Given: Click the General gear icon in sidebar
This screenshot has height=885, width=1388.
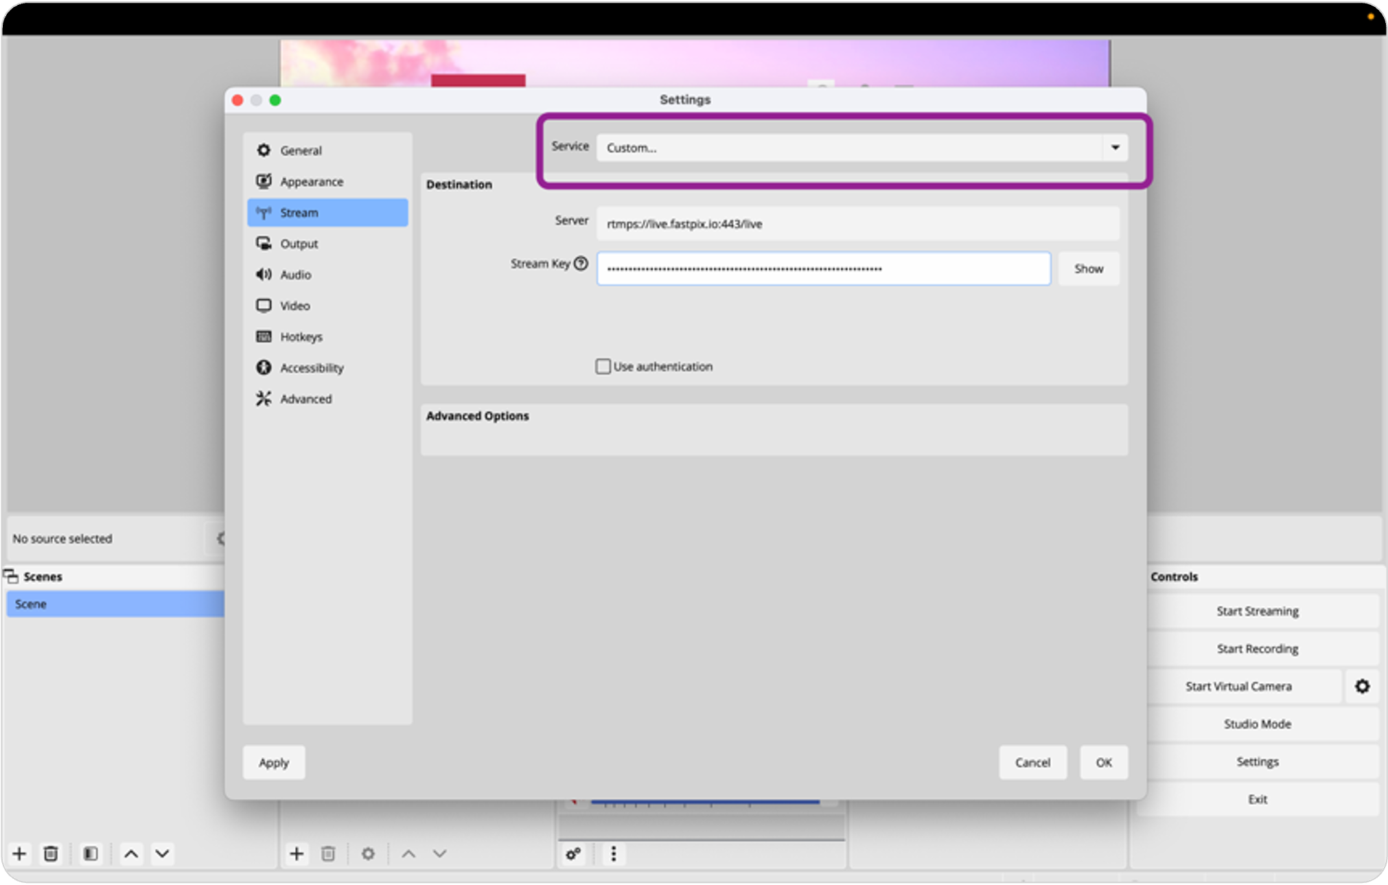Looking at the screenshot, I should (x=264, y=150).
